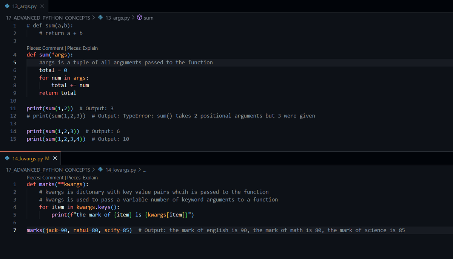The image size is (453, 259).
Task: Click '#args is a tuple' comment line
Action: coord(126,62)
